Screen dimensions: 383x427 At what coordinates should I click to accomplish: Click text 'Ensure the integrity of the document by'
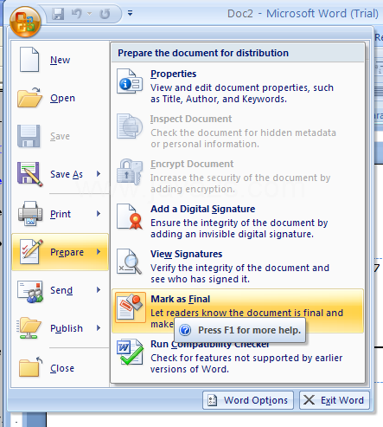click(239, 223)
